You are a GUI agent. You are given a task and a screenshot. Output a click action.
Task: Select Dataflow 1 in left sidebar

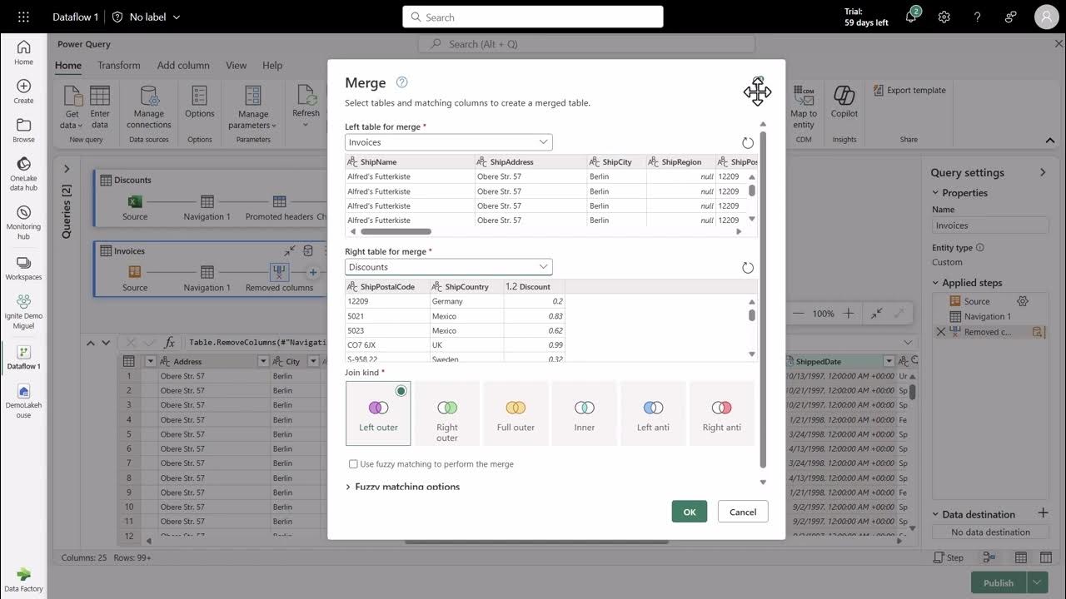coord(23,358)
